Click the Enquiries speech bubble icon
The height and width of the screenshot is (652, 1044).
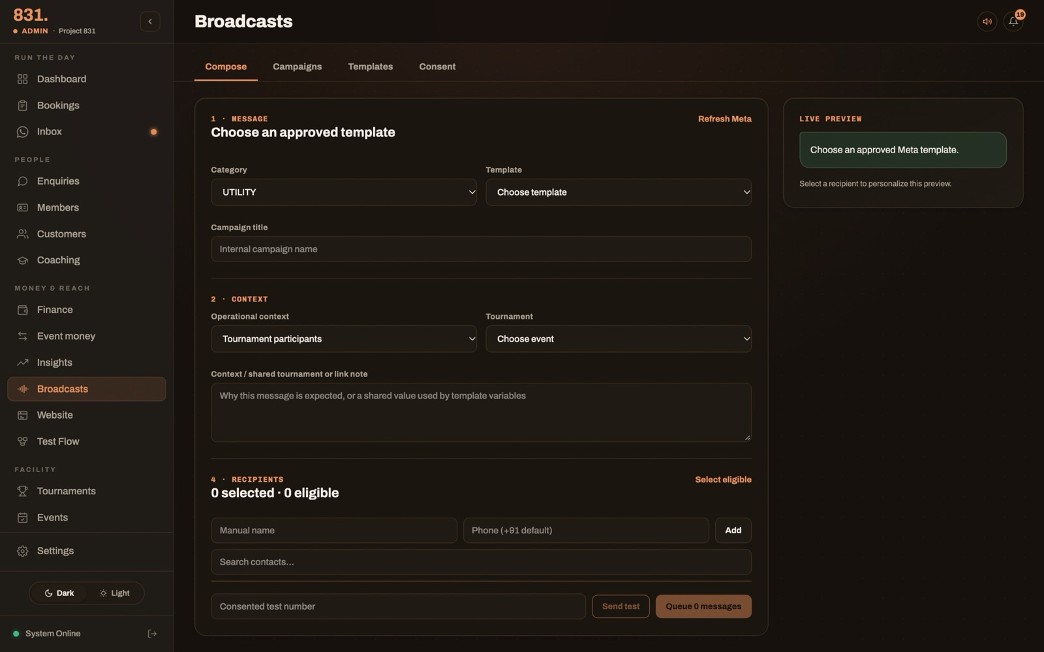pos(22,181)
